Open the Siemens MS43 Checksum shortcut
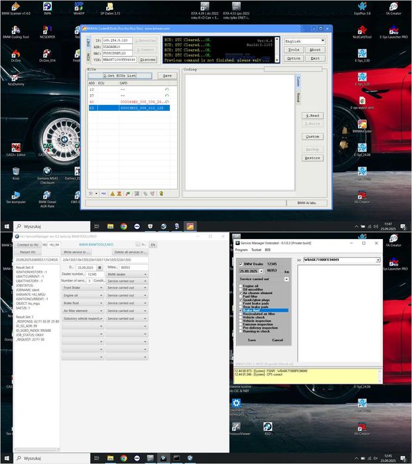This screenshot has width=412, height=464. [47, 175]
